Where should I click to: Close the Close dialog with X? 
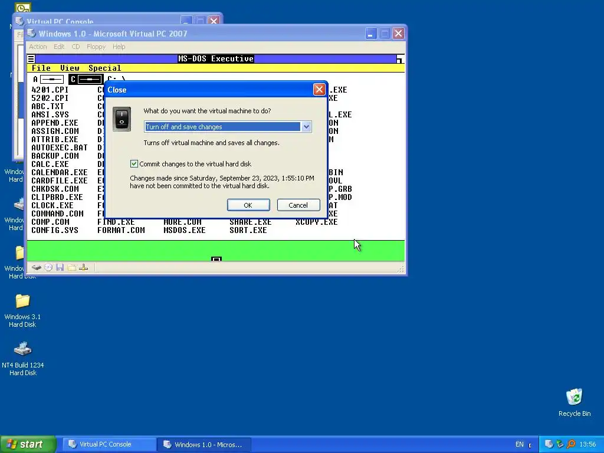pyautogui.click(x=319, y=90)
